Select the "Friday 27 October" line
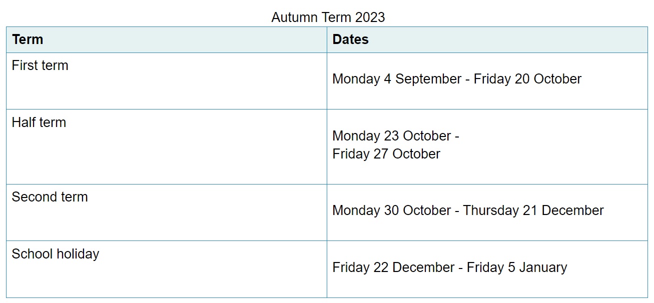This screenshot has height=303, width=654. tap(386, 153)
